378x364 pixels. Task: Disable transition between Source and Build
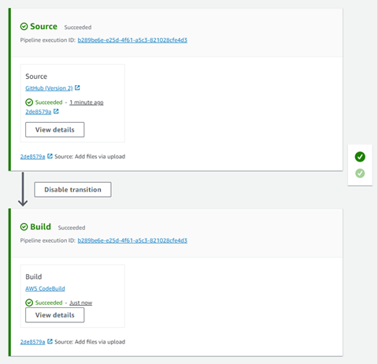tap(72, 190)
